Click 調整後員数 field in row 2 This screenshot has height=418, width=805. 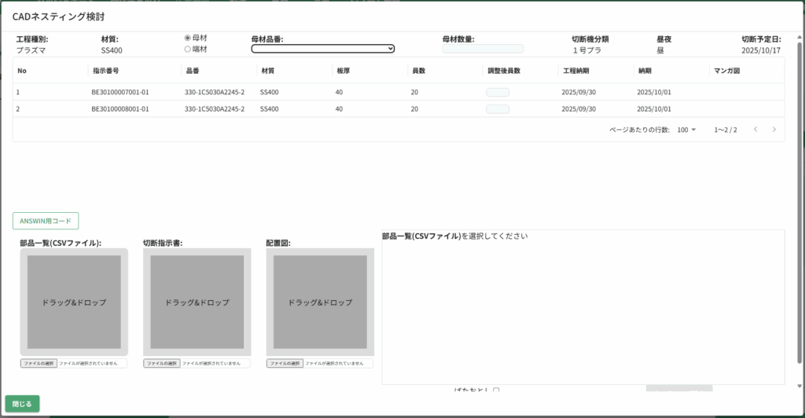(x=497, y=109)
